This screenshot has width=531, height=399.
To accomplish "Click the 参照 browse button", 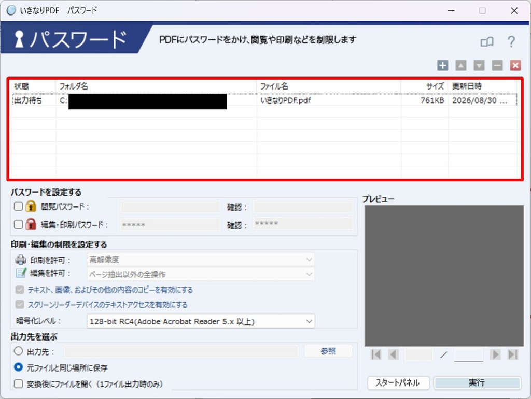I will coord(328,351).
